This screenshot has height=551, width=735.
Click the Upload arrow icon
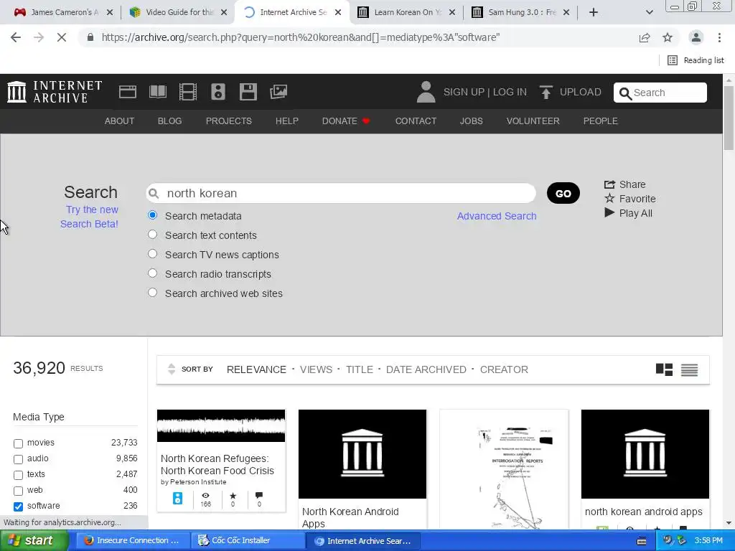point(546,92)
